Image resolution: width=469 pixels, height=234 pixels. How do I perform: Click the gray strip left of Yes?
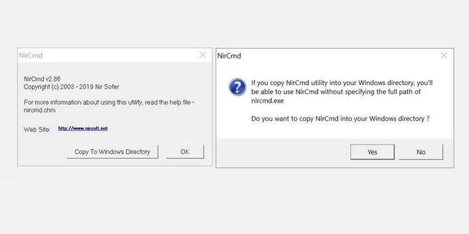[283, 152]
